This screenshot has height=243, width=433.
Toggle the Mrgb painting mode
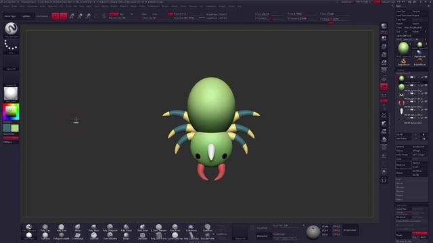[x=114, y=14]
